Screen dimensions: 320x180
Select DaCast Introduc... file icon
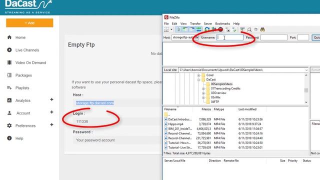click(166, 119)
